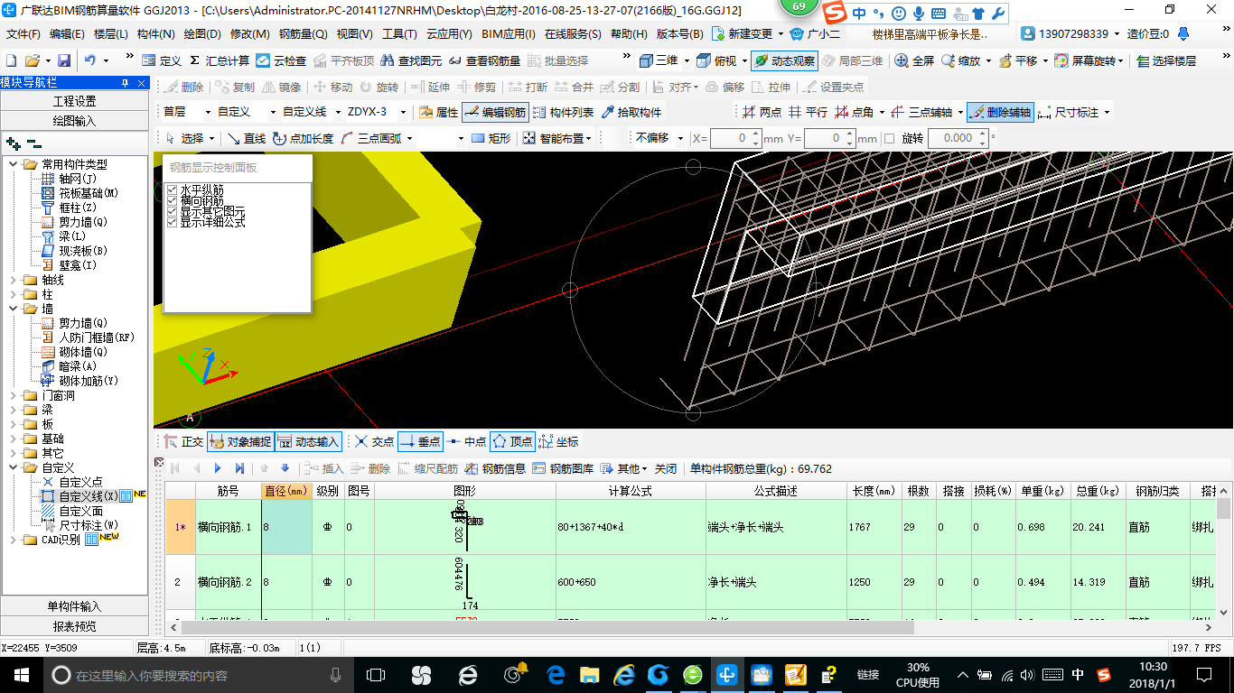Open 属性 (properties) panel
This screenshot has height=693, width=1234.
438,112
